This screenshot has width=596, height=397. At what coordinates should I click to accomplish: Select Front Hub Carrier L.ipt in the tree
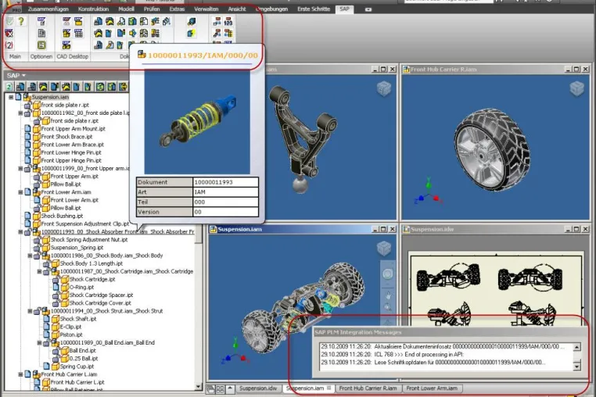77,383
